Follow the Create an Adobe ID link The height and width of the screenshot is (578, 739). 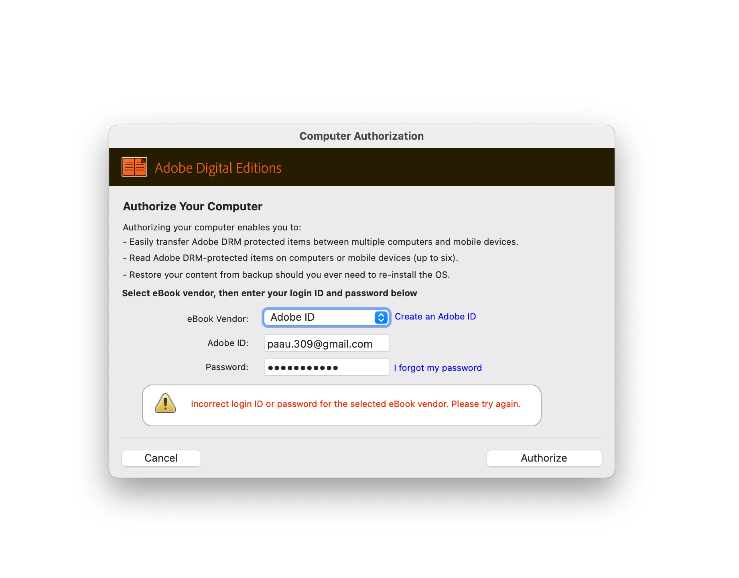coord(435,317)
